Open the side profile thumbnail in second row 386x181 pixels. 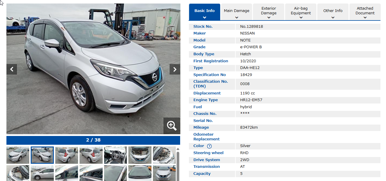(x=42, y=173)
